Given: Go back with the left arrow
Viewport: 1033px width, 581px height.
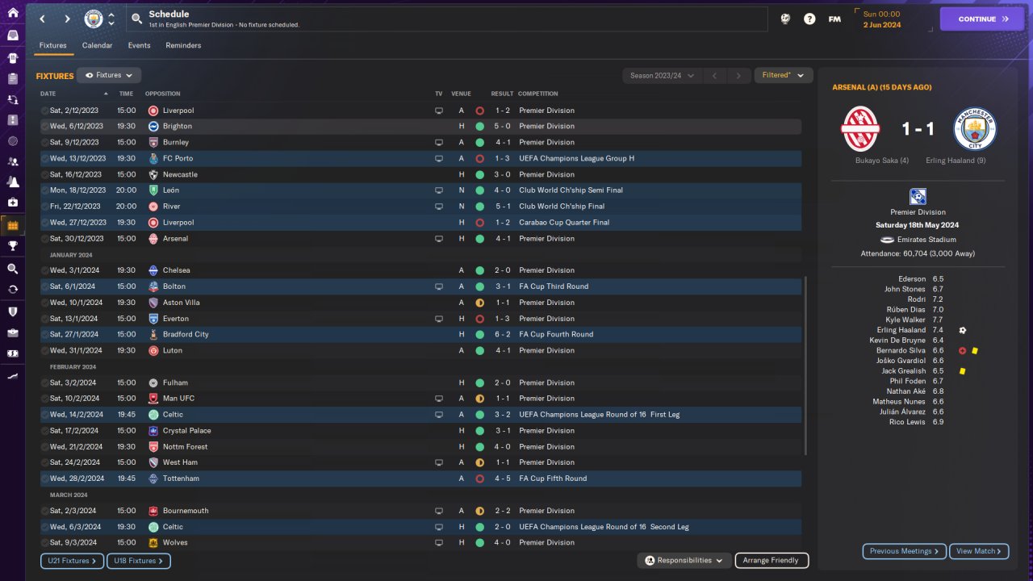Looking at the screenshot, I should [43, 19].
